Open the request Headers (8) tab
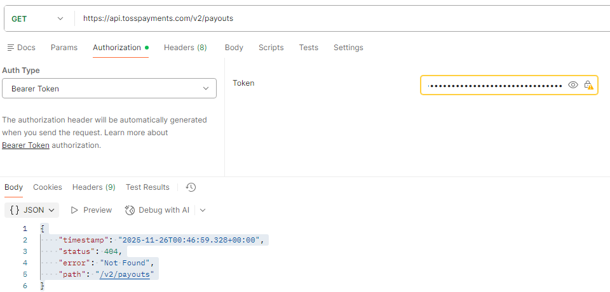Image resolution: width=610 pixels, height=292 pixels. tap(185, 48)
